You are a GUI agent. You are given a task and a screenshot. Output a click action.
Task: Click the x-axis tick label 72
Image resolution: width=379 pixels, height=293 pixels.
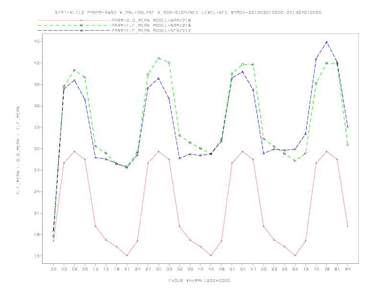pos(305,269)
